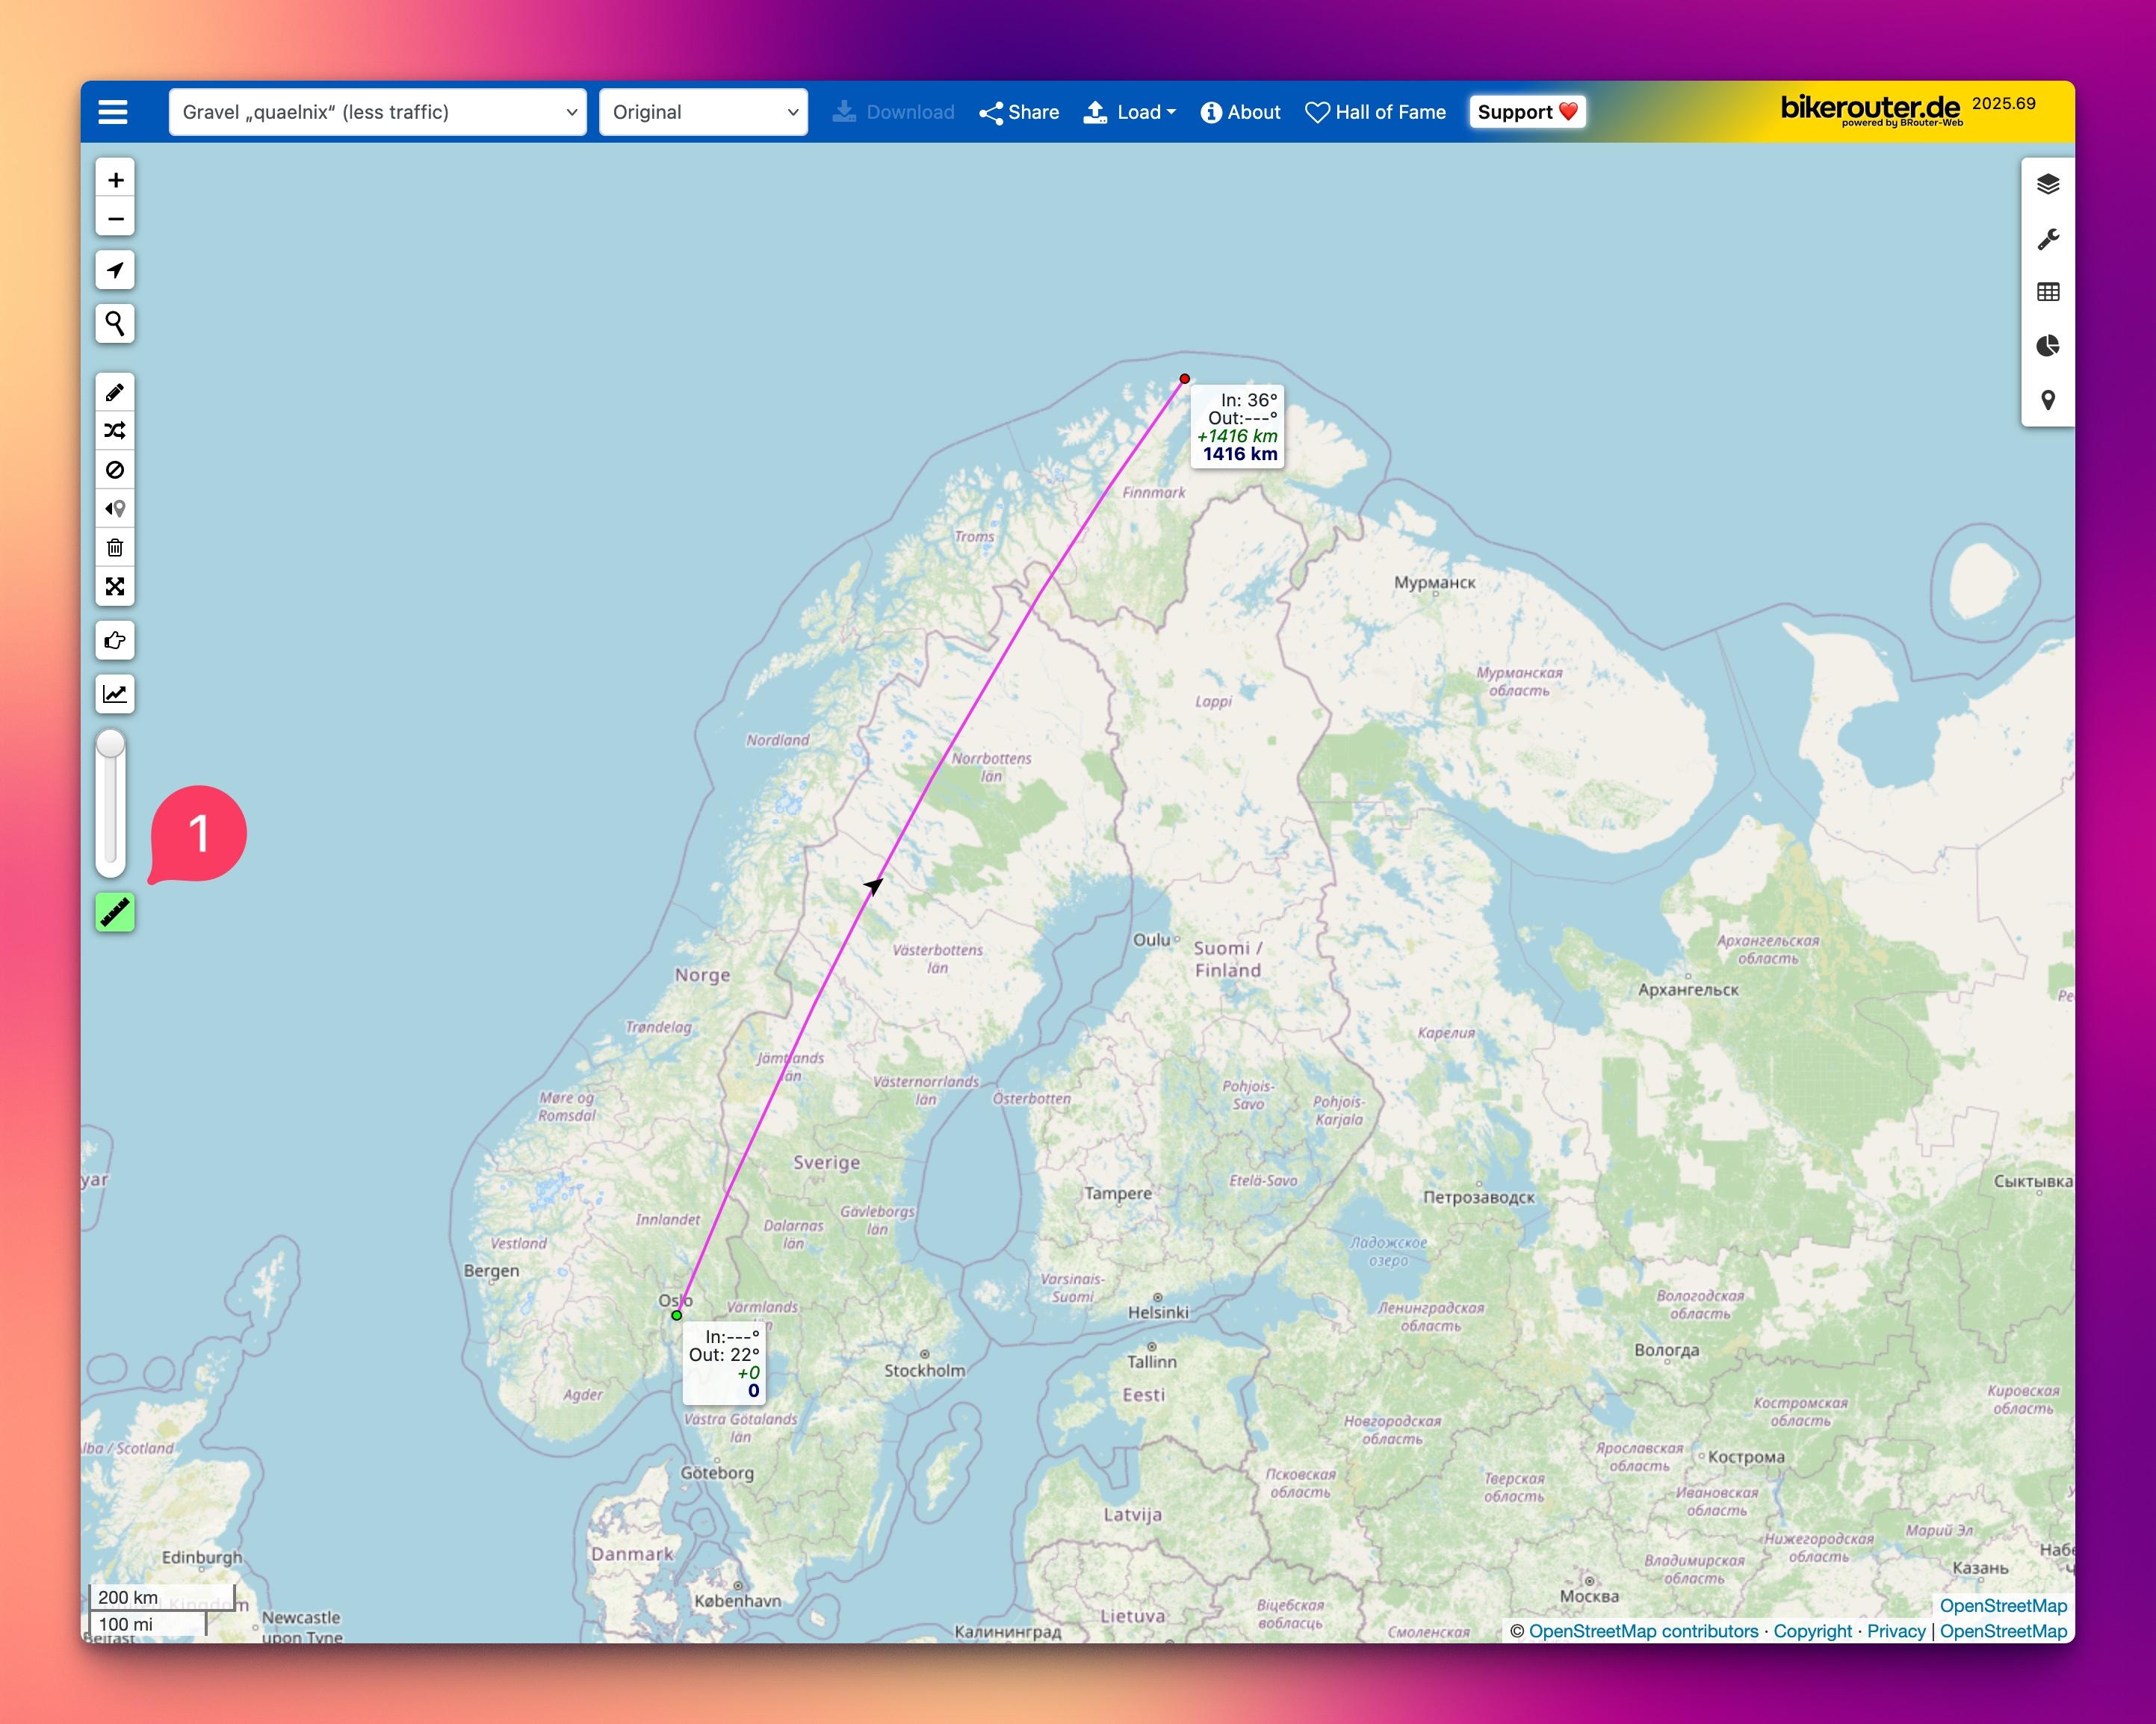Zoom in on the map
Screen dimensions: 2156x1724
115,180
